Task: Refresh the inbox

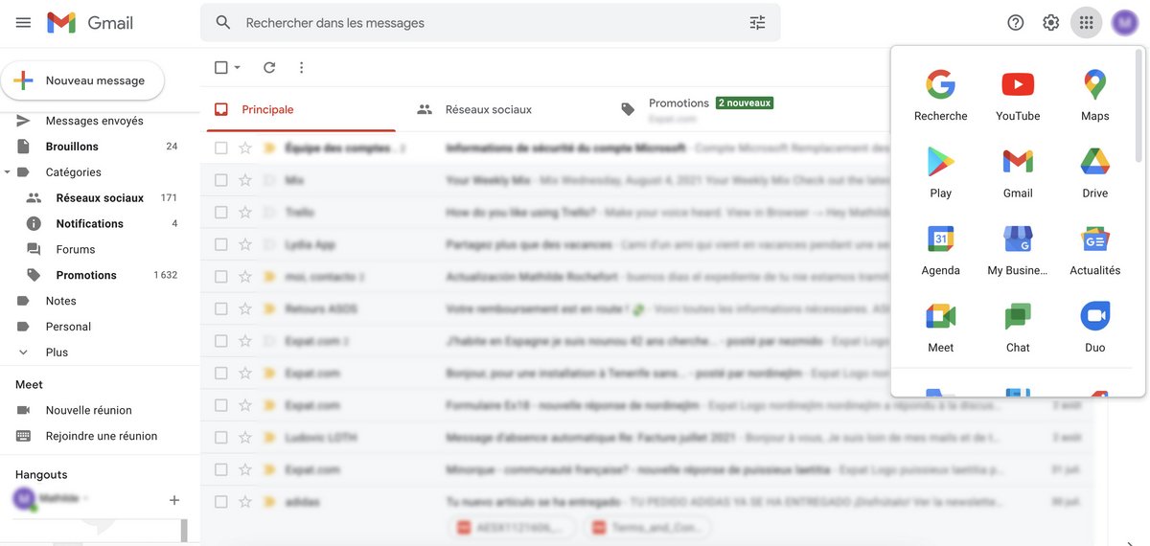Action: coord(269,67)
